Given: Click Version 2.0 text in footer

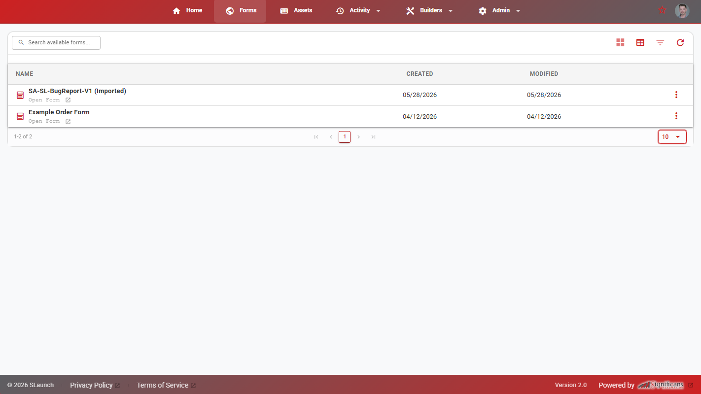Looking at the screenshot, I should point(571,385).
